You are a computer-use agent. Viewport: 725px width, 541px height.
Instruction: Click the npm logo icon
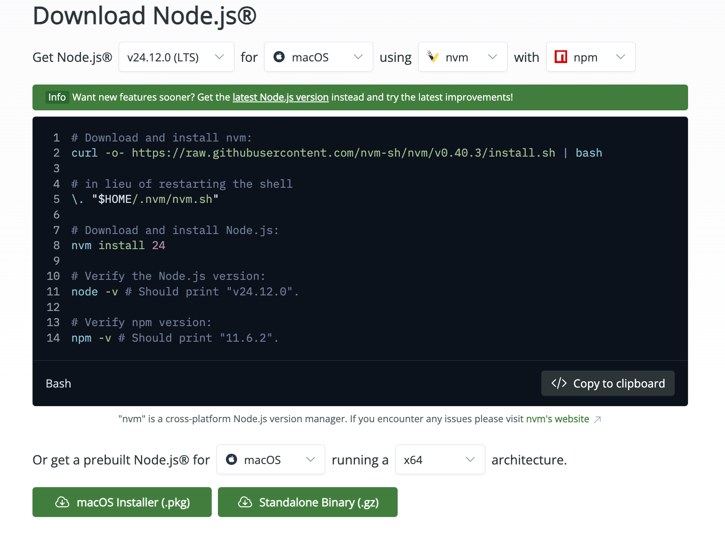pyautogui.click(x=561, y=57)
